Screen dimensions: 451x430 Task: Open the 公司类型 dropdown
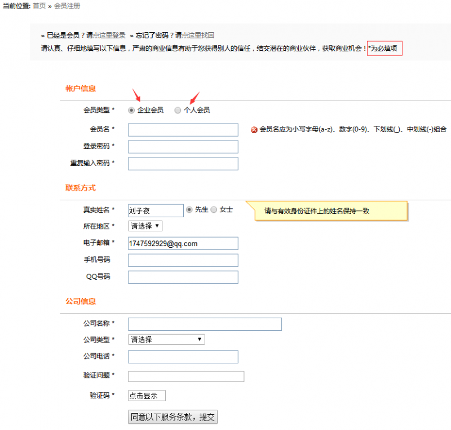click(x=166, y=339)
